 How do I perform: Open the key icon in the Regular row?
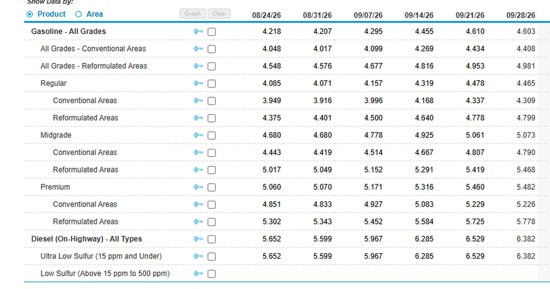click(x=198, y=84)
